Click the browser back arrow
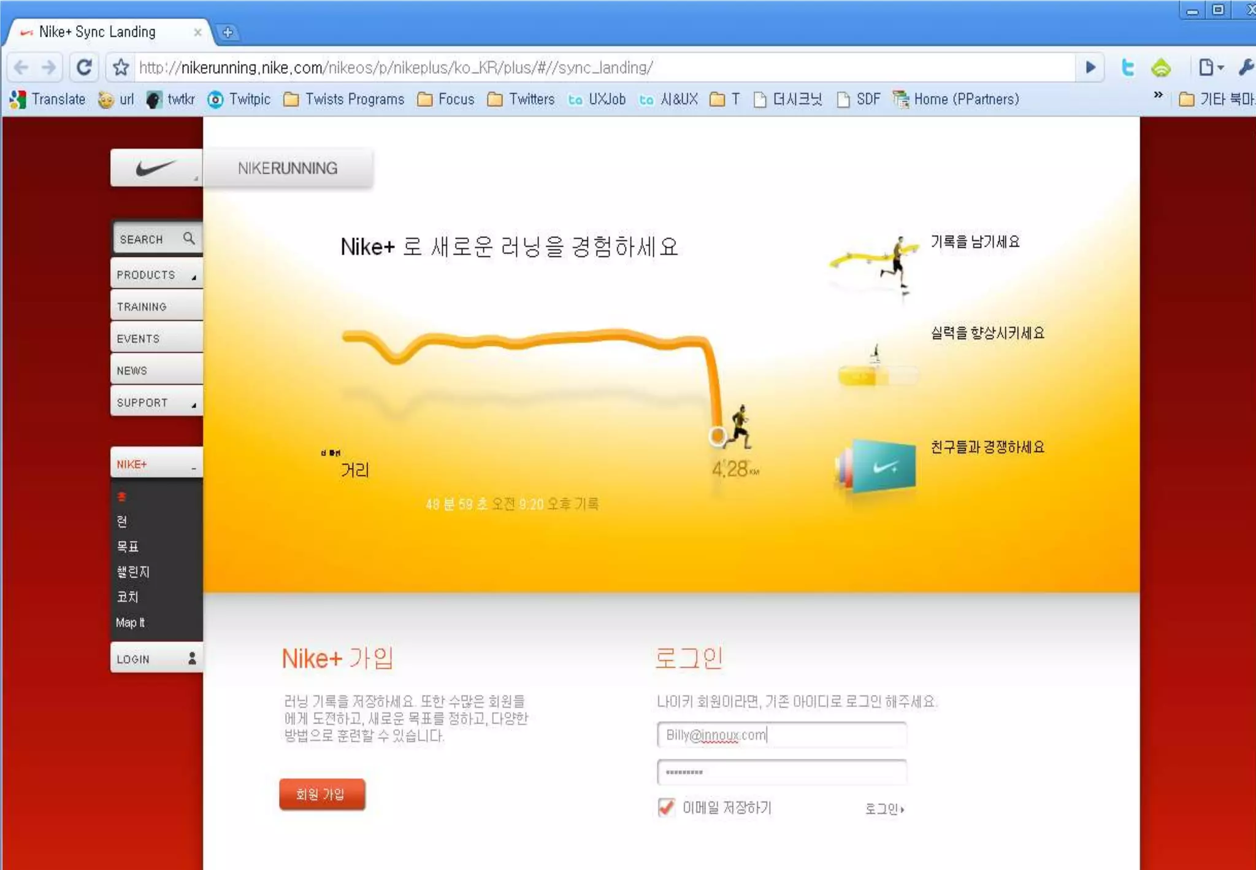Screen dimensions: 1256x870 pyautogui.click(x=21, y=67)
